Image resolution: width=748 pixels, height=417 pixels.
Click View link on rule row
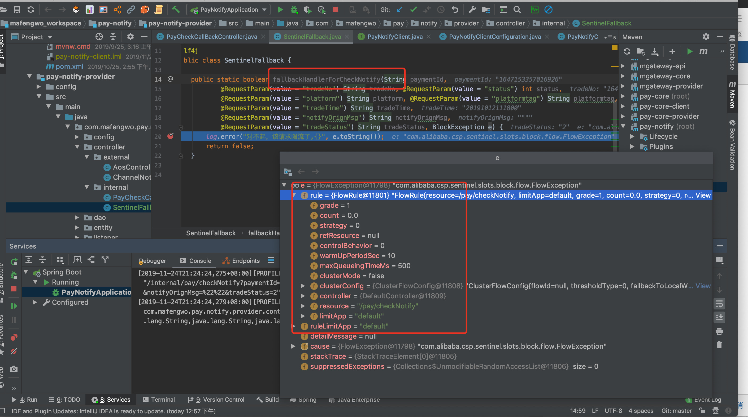(x=703, y=195)
